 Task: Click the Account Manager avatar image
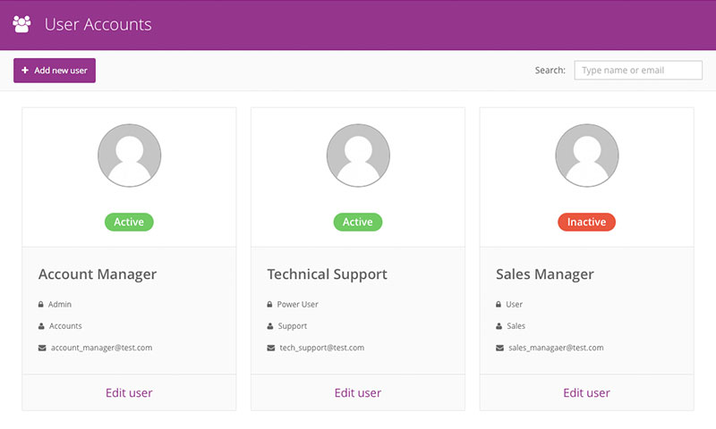click(x=129, y=156)
